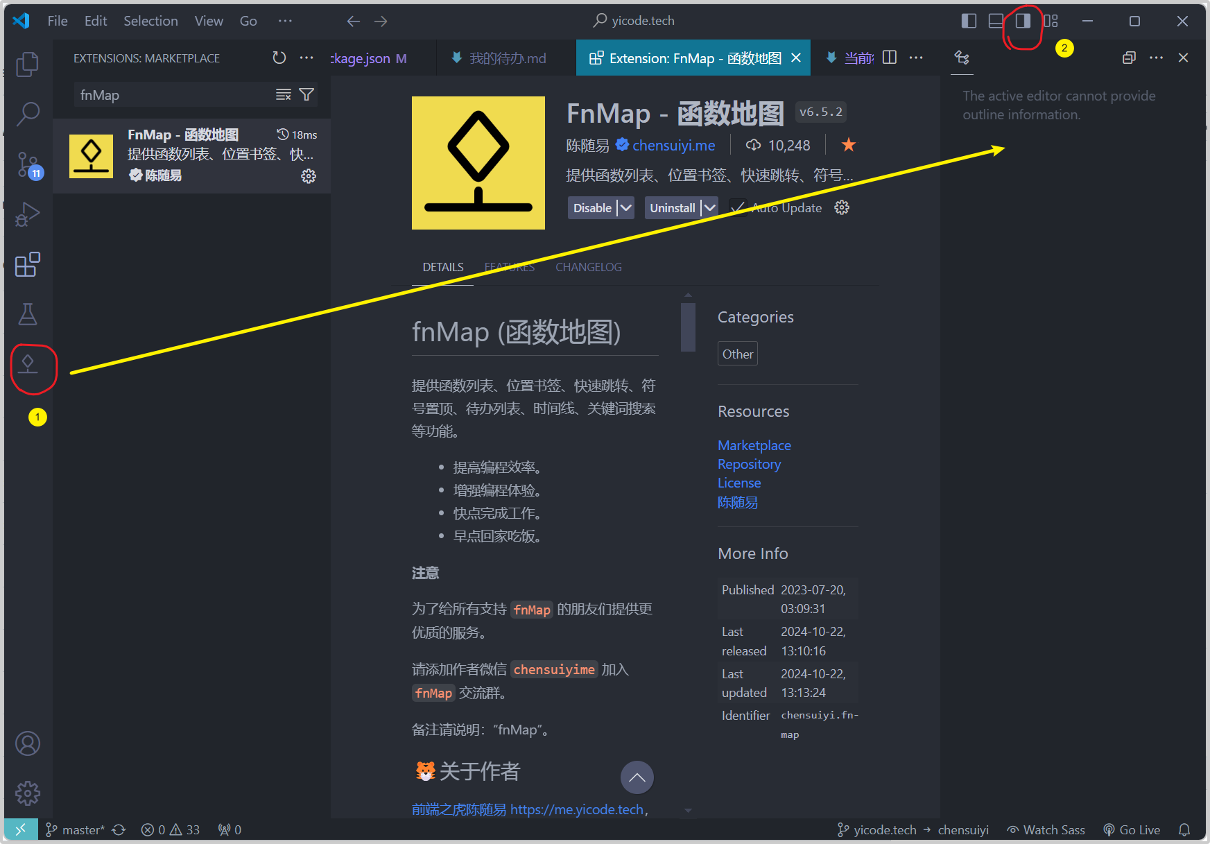Click the Other category tag

coord(738,354)
